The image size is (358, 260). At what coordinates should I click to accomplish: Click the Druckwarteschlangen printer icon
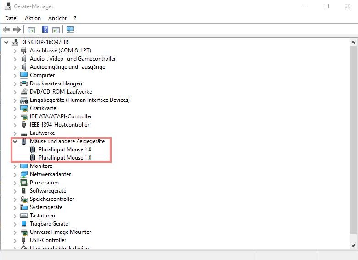click(x=24, y=83)
